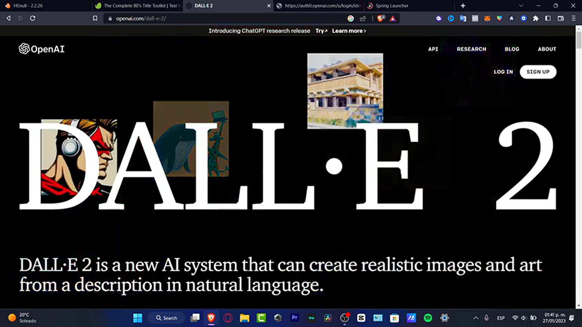Click the Brave browser taskbar icon

point(211,318)
